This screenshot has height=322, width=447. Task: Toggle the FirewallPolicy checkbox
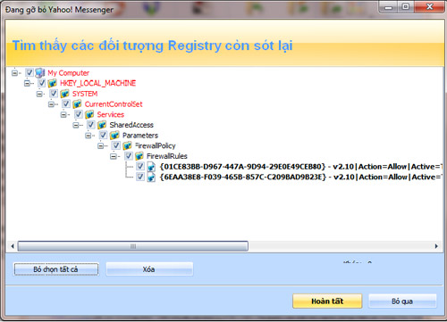[x=116, y=145]
